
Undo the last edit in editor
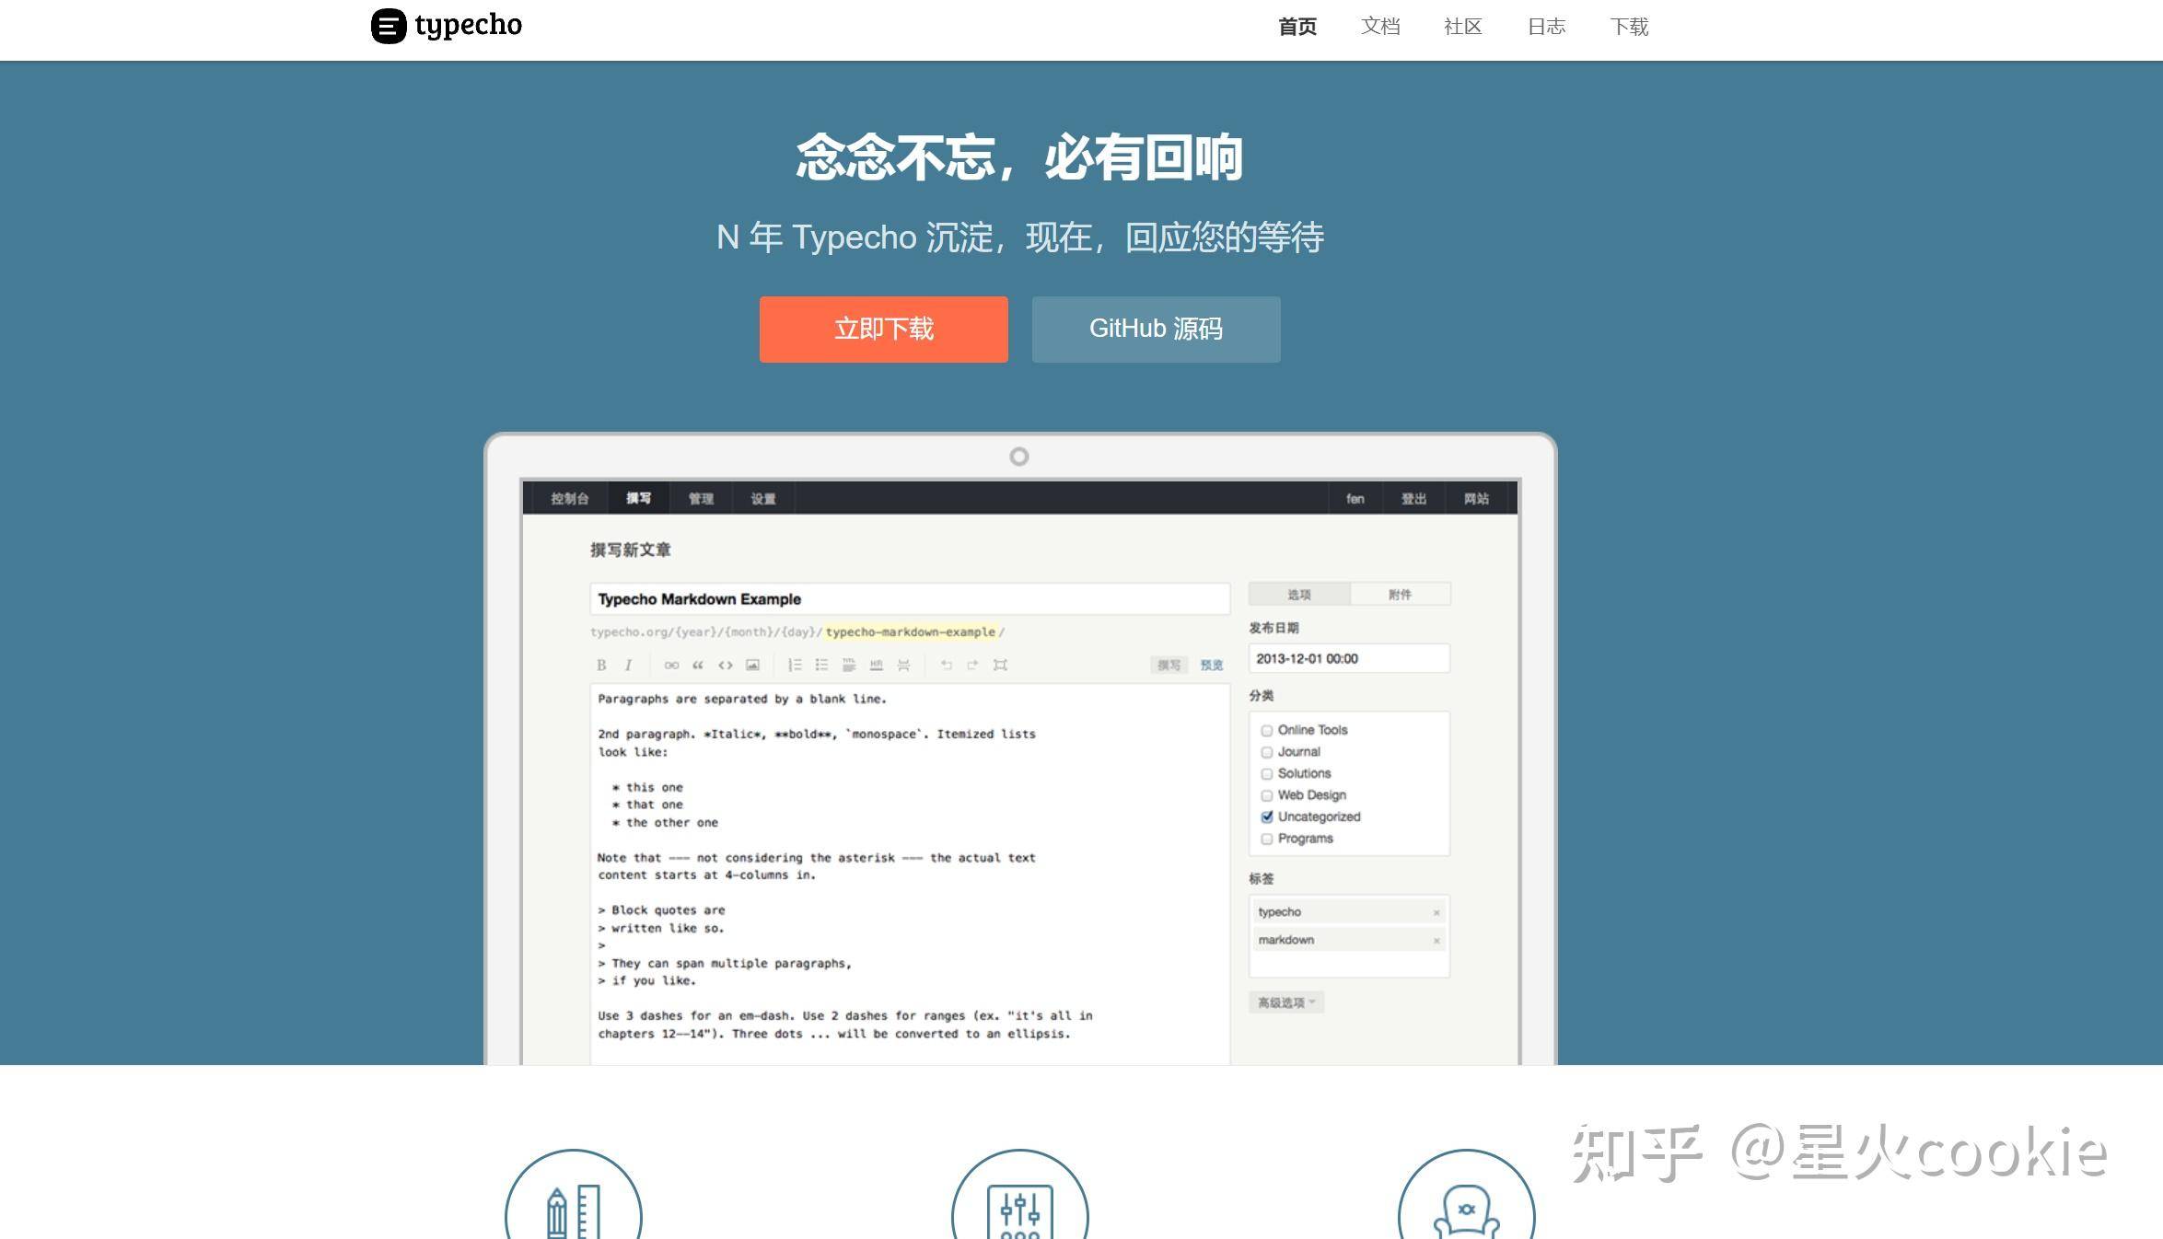(946, 665)
